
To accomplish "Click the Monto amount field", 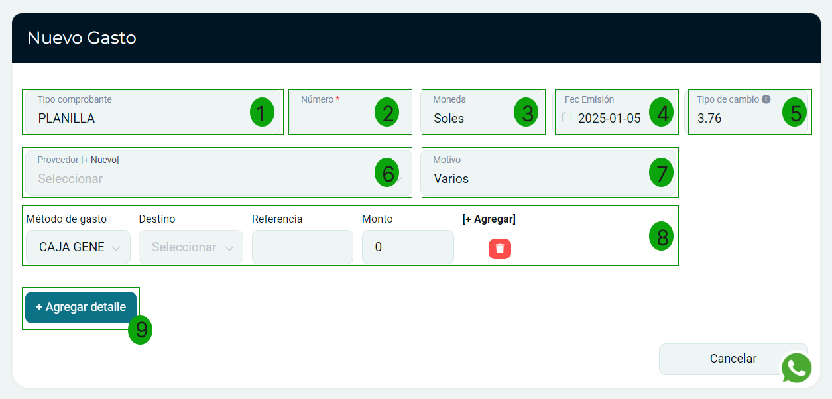I will pos(408,247).
